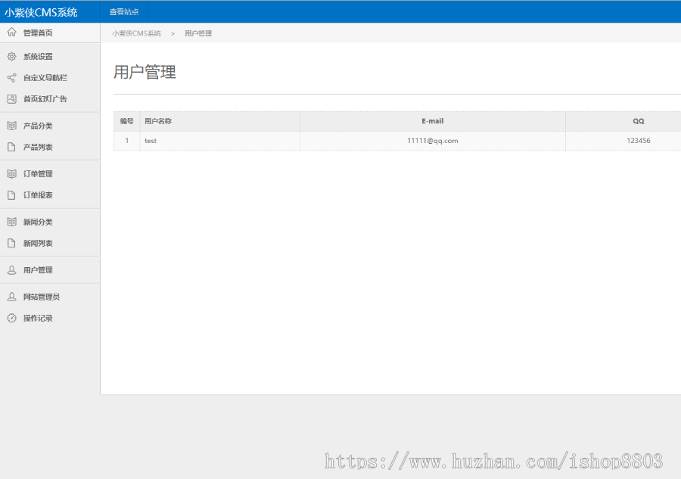Open 订单管理 via its list icon
The width and height of the screenshot is (681, 479).
11,173
